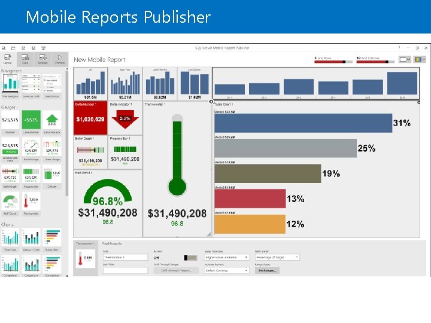Switch to the Preview tab
This screenshot has height=323, width=431.
(60, 59)
